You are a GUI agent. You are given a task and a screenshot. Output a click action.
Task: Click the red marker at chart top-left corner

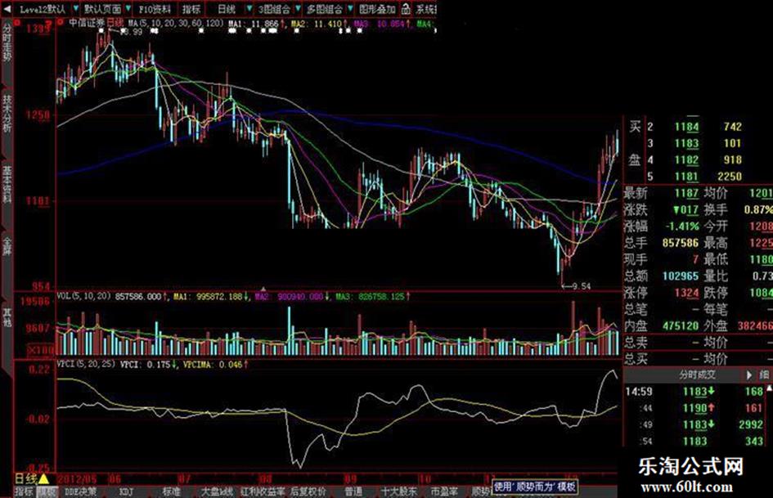tap(17, 23)
